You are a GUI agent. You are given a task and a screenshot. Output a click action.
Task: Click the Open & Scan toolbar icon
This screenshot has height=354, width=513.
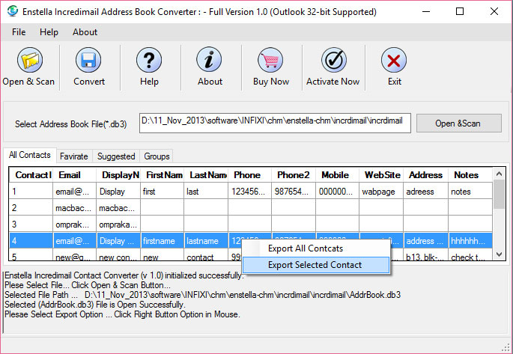point(28,61)
